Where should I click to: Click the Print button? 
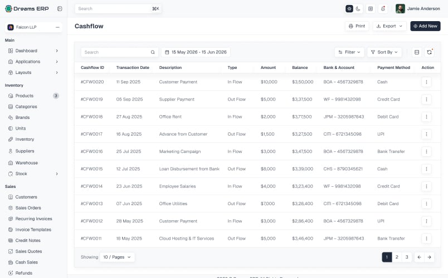[x=357, y=26]
